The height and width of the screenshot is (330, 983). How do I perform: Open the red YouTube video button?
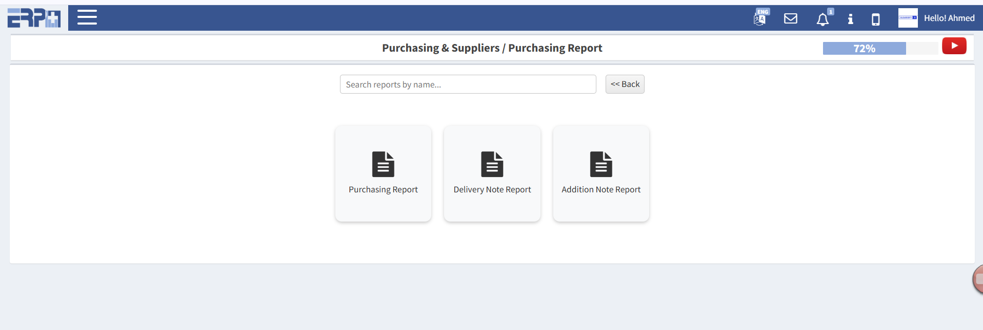coord(954,46)
